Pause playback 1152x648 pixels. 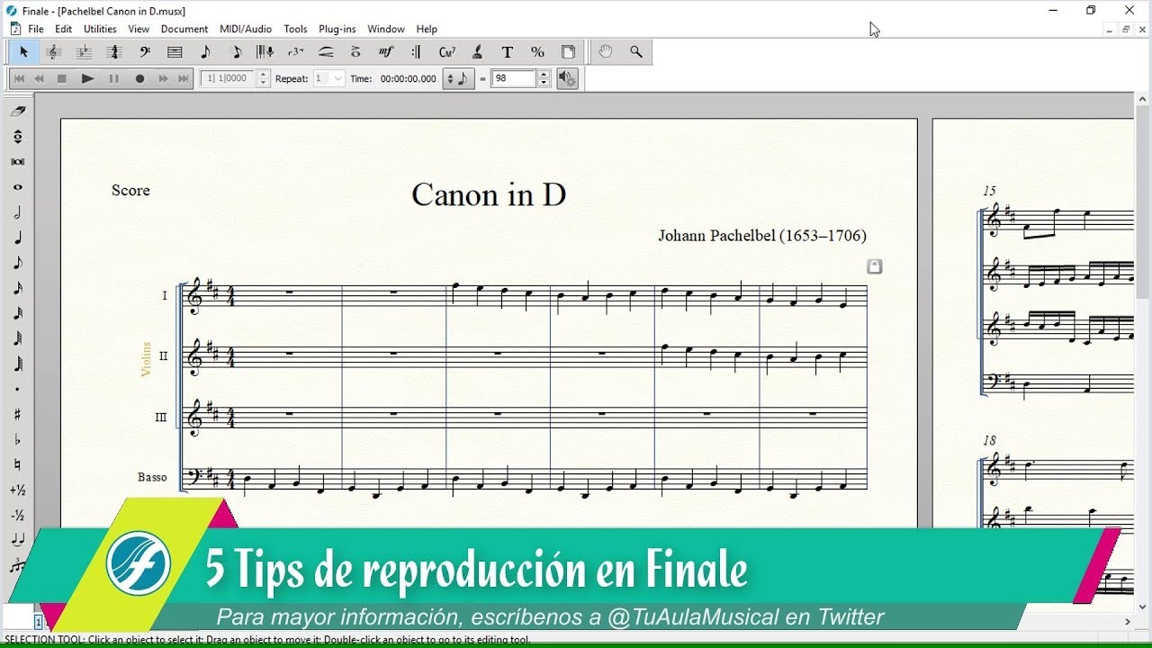(113, 79)
